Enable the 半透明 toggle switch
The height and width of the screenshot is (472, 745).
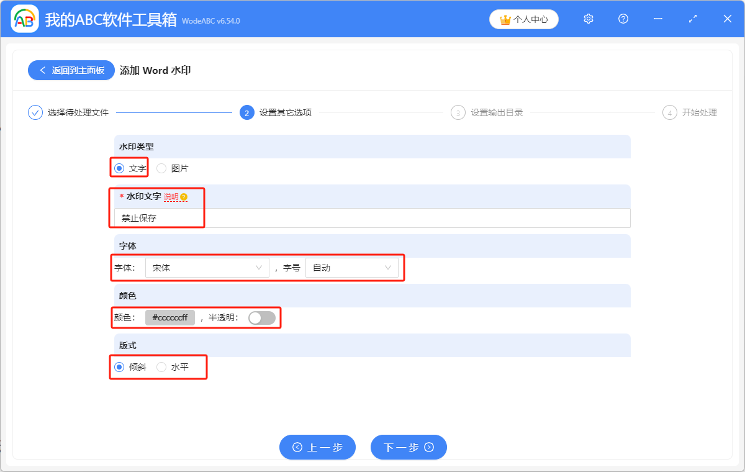coord(261,317)
